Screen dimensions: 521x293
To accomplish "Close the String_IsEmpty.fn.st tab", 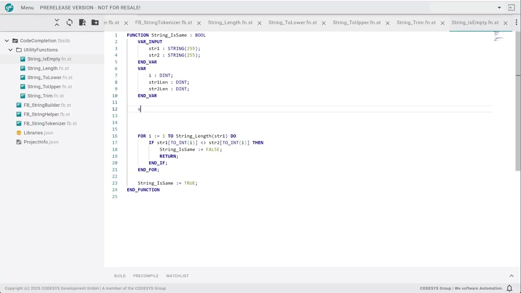I will click(506, 23).
